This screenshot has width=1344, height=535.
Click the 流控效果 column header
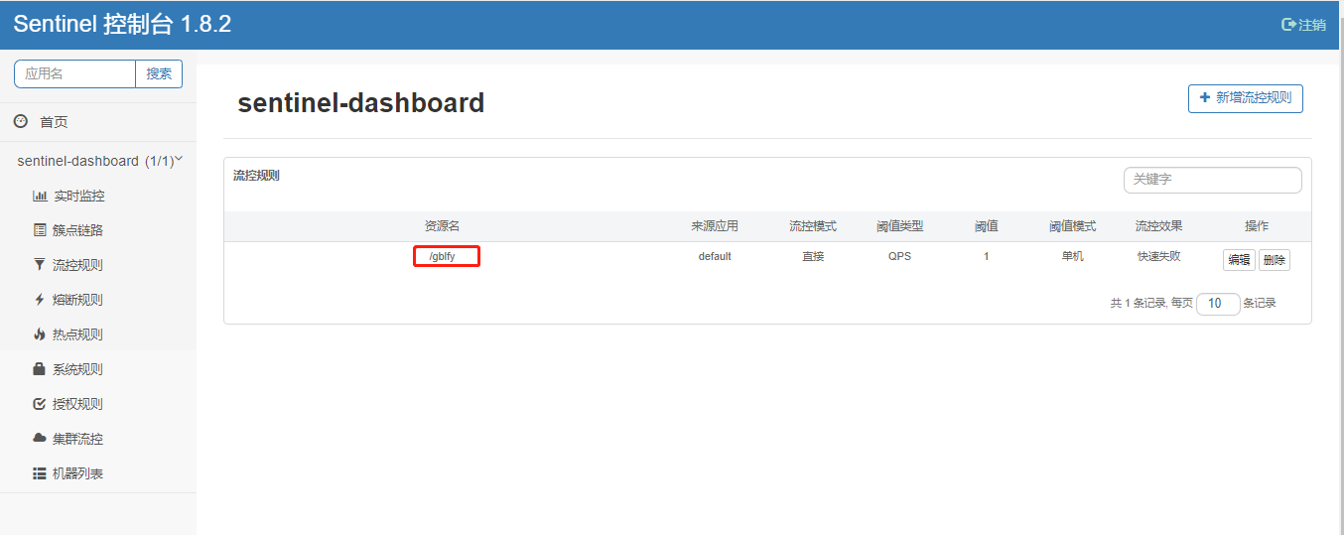(1159, 226)
